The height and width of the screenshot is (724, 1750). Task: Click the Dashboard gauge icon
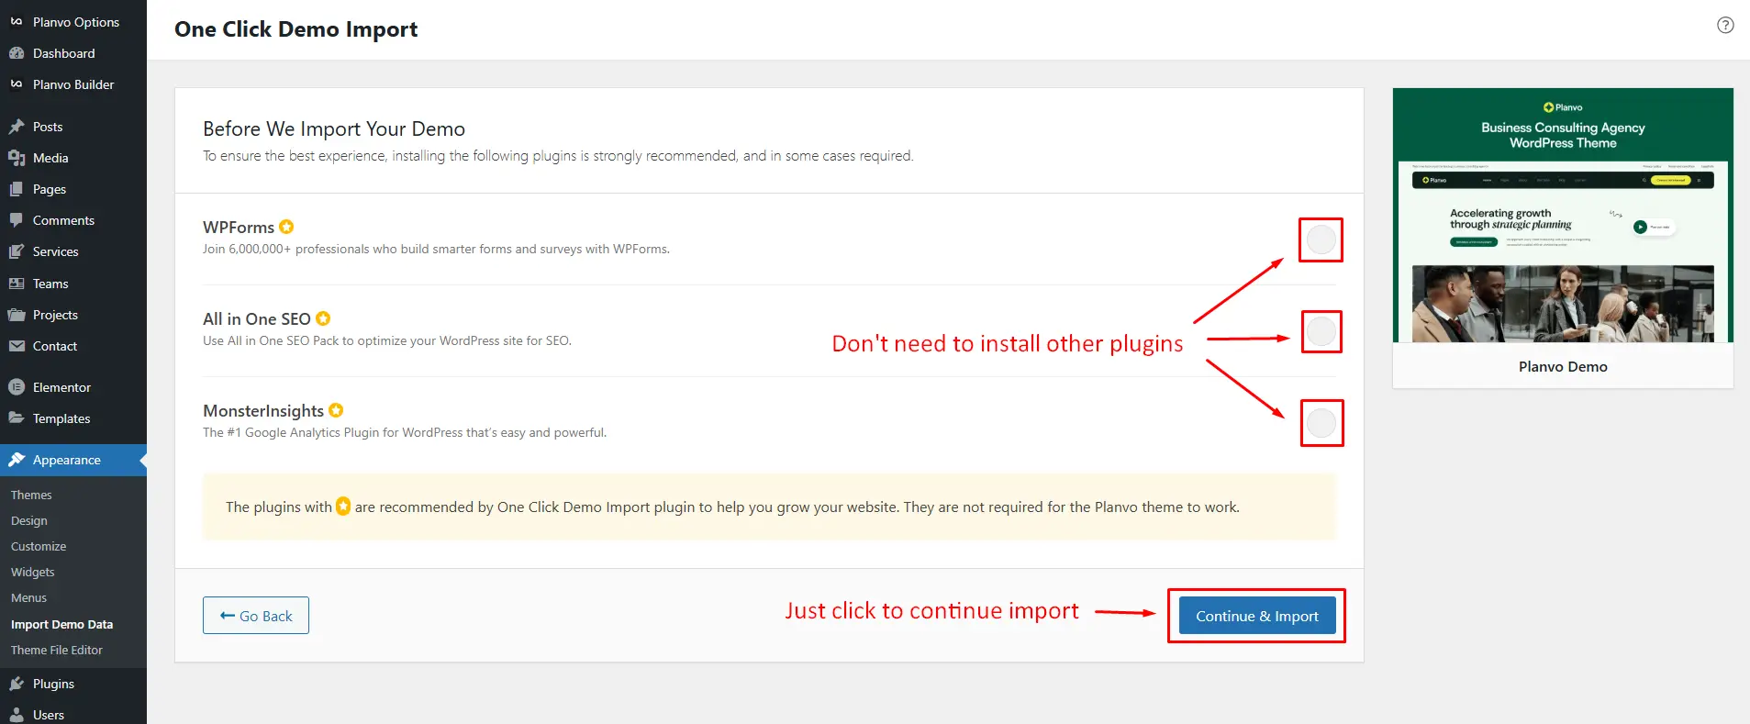(x=17, y=53)
